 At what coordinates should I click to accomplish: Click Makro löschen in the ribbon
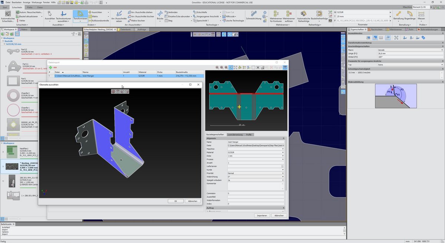pos(136,21)
